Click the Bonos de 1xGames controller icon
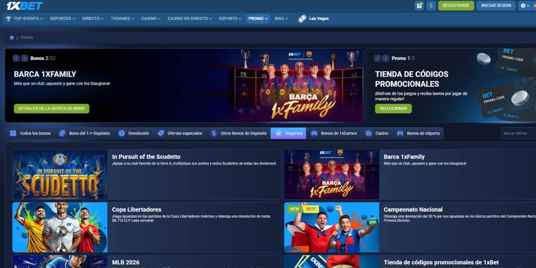Viewport: 536px width, 268px height. coord(314,133)
